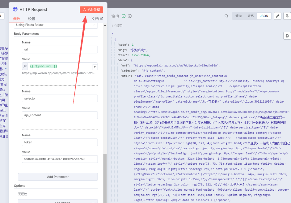Viewport: 291px width, 203px height.
Task: Click the token value field fedb0e7a
Action: (60, 159)
